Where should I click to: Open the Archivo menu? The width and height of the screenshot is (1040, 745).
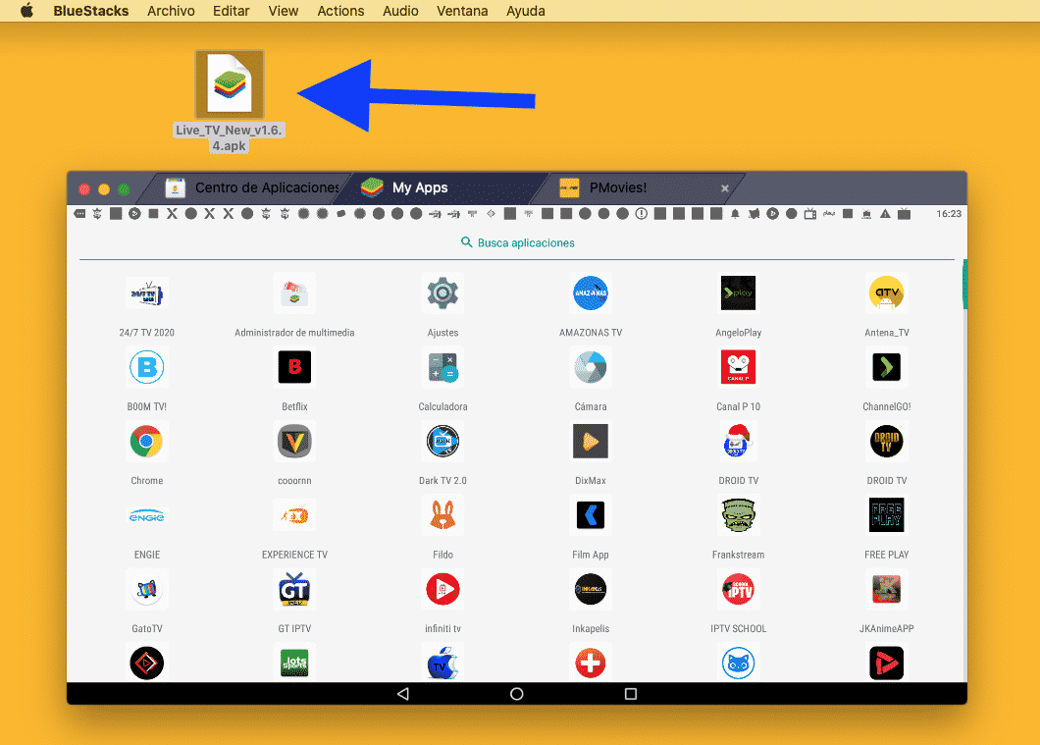pos(171,11)
